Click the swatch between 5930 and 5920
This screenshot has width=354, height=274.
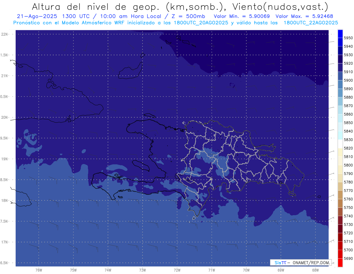click(x=340, y=59)
